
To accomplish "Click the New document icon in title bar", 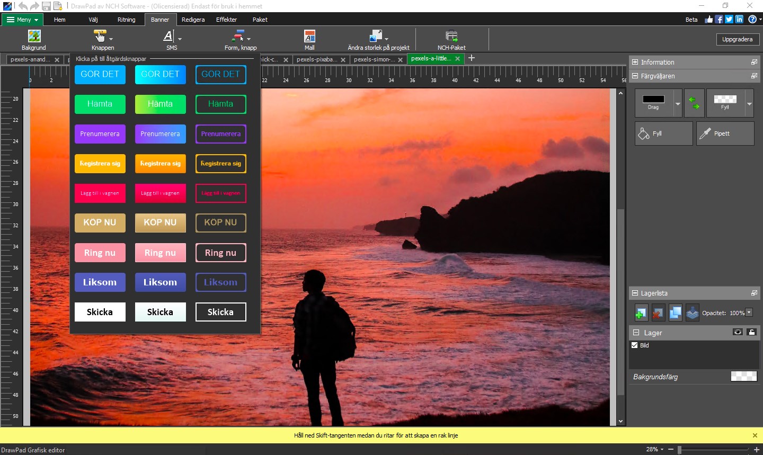I will pyautogui.click(x=58, y=6).
